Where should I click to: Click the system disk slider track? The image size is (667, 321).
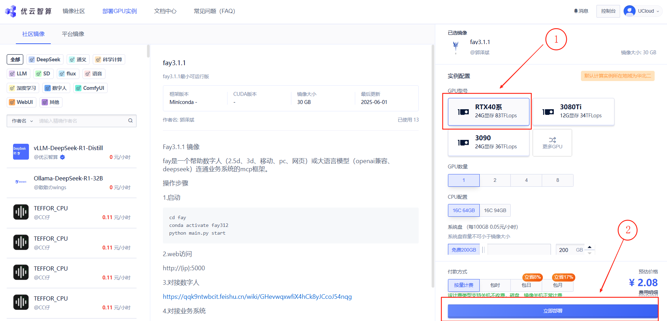tap(519, 249)
